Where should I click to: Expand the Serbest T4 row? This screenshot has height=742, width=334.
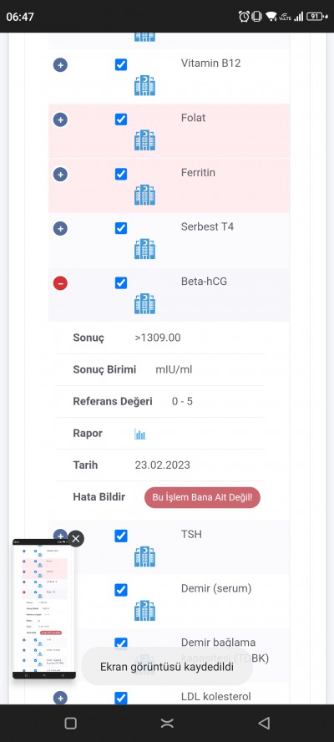pos(60,229)
